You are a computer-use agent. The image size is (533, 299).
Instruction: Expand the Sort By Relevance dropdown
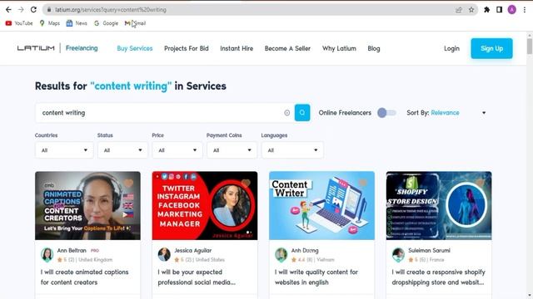click(x=446, y=113)
